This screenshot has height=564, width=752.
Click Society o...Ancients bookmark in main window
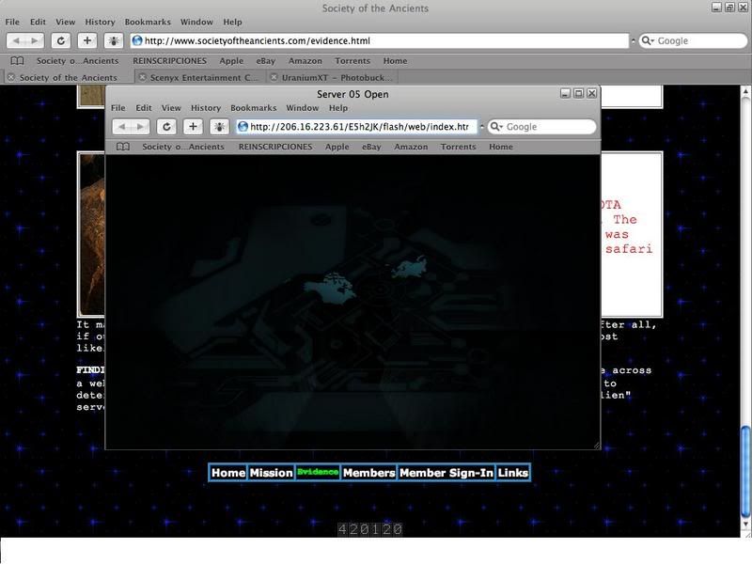pyautogui.click(x=77, y=61)
